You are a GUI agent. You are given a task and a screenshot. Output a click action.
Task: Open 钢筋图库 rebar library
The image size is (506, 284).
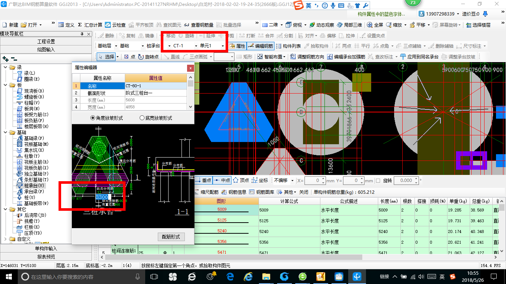click(x=262, y=192)
